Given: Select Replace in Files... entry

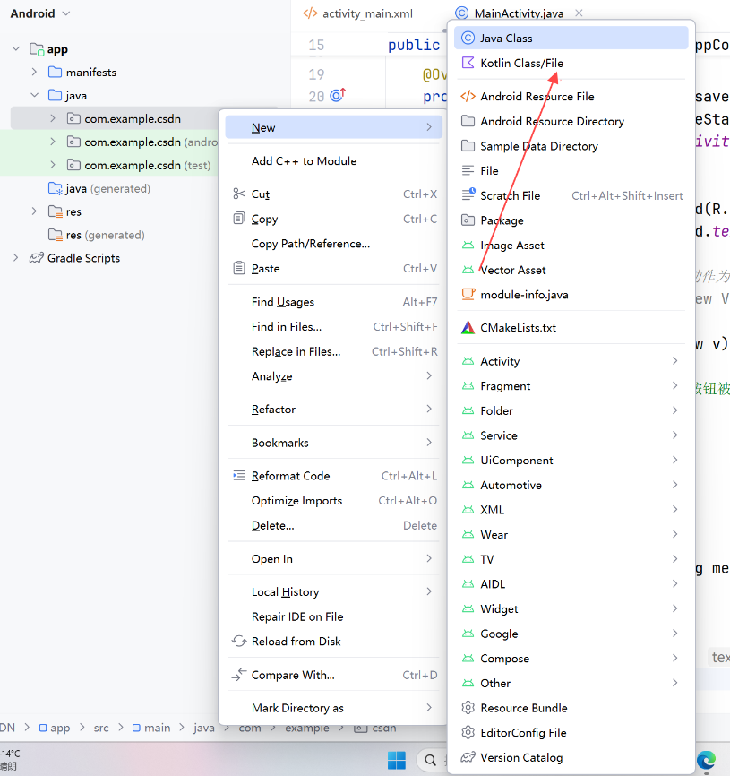Looking at the screenshot, I should [334, 351].
